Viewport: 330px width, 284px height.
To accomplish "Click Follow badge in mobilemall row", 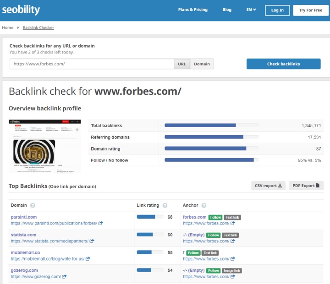I will tap(193, 253).
